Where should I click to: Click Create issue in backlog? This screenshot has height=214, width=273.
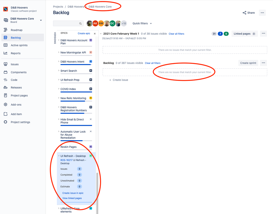pyautogui.click(x=119, y=80)
